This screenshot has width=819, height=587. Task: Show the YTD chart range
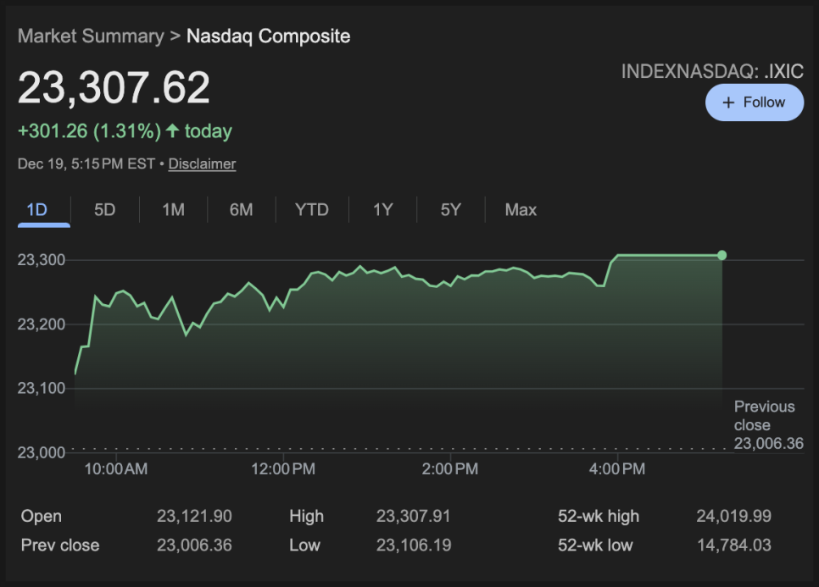point(311,210)
